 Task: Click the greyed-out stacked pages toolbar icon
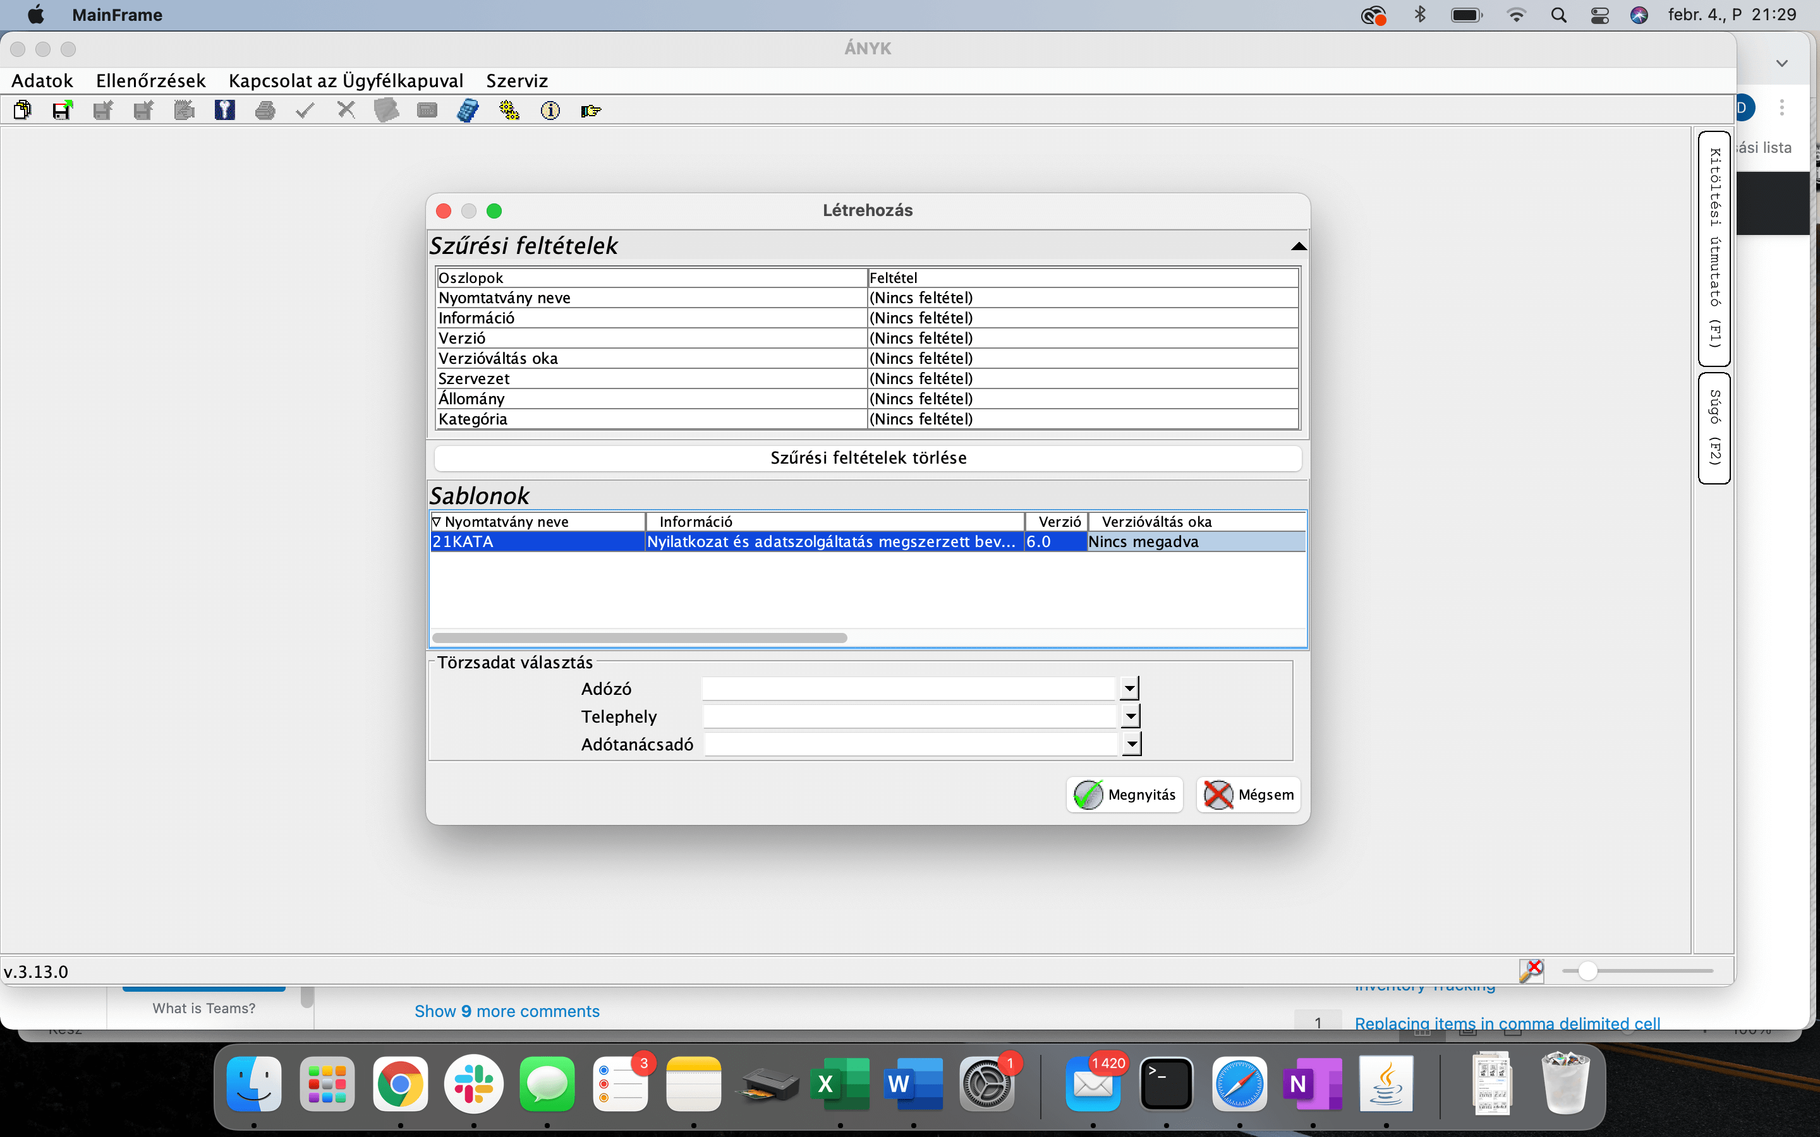point(387,111)
